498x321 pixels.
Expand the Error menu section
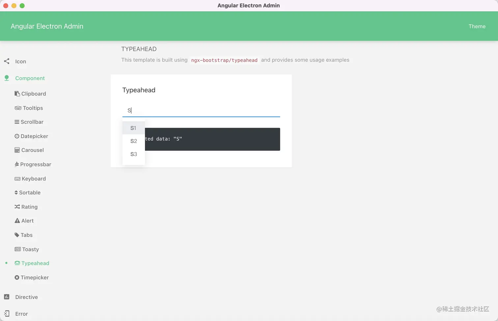(21, 314)
